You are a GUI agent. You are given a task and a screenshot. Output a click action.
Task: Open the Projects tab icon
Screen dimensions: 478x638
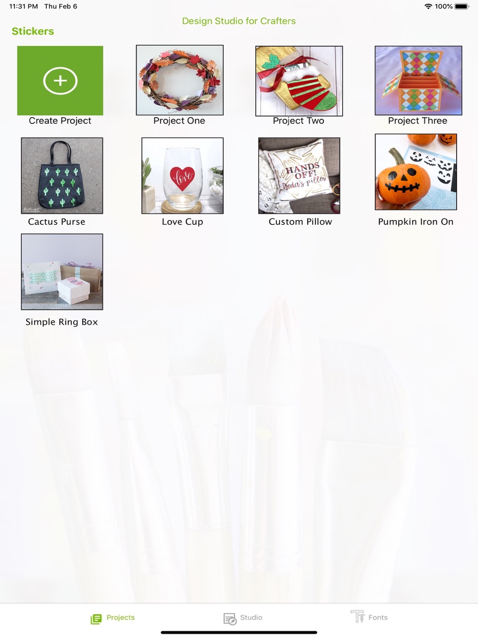96,619
